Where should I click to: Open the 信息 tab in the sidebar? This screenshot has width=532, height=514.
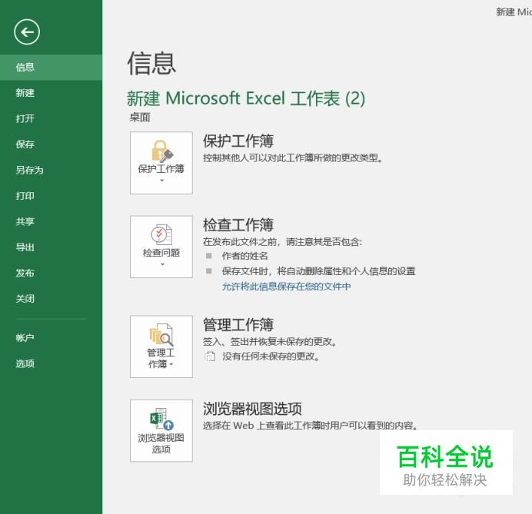(51, 67)
